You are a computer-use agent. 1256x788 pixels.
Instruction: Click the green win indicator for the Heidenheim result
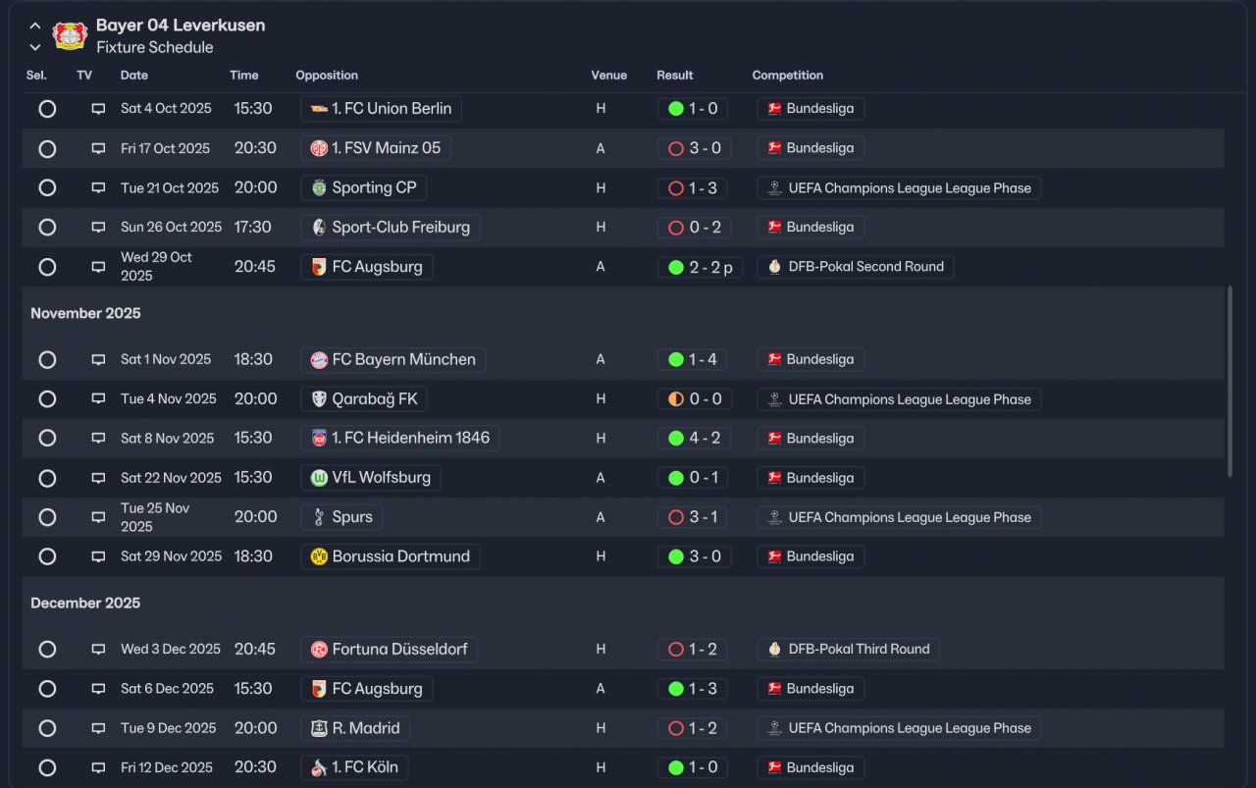(x=676, y=439)
